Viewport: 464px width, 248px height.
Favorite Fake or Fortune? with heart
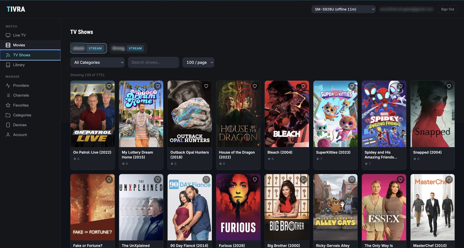pos(109,179)
